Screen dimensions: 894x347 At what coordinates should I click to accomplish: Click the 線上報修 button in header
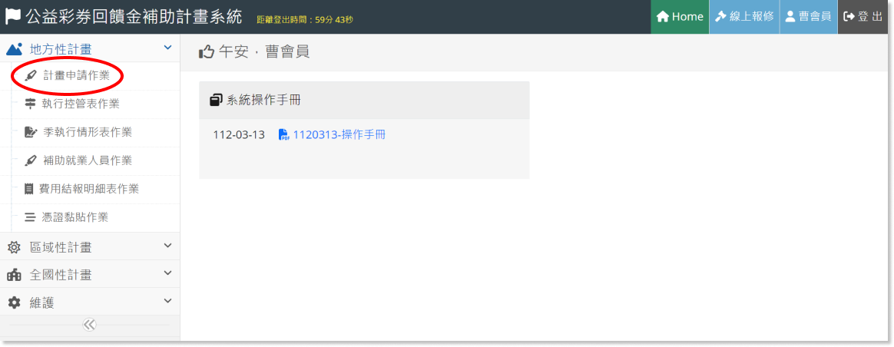(x=744, y=17)
